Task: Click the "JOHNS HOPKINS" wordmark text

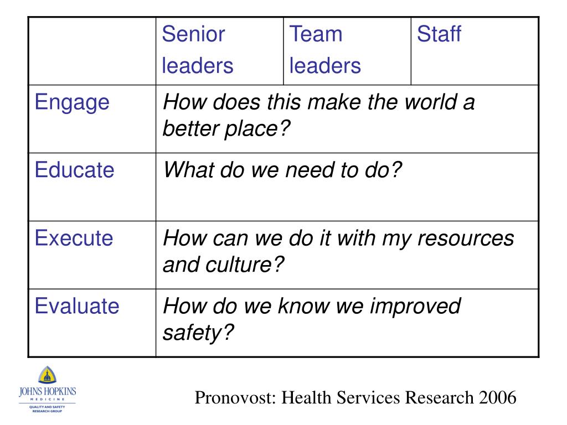Action: coord(47,392)
